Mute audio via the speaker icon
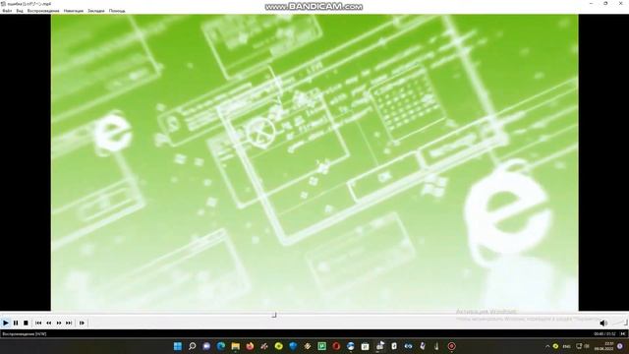The image size is (629, 354). click(603, 323)
